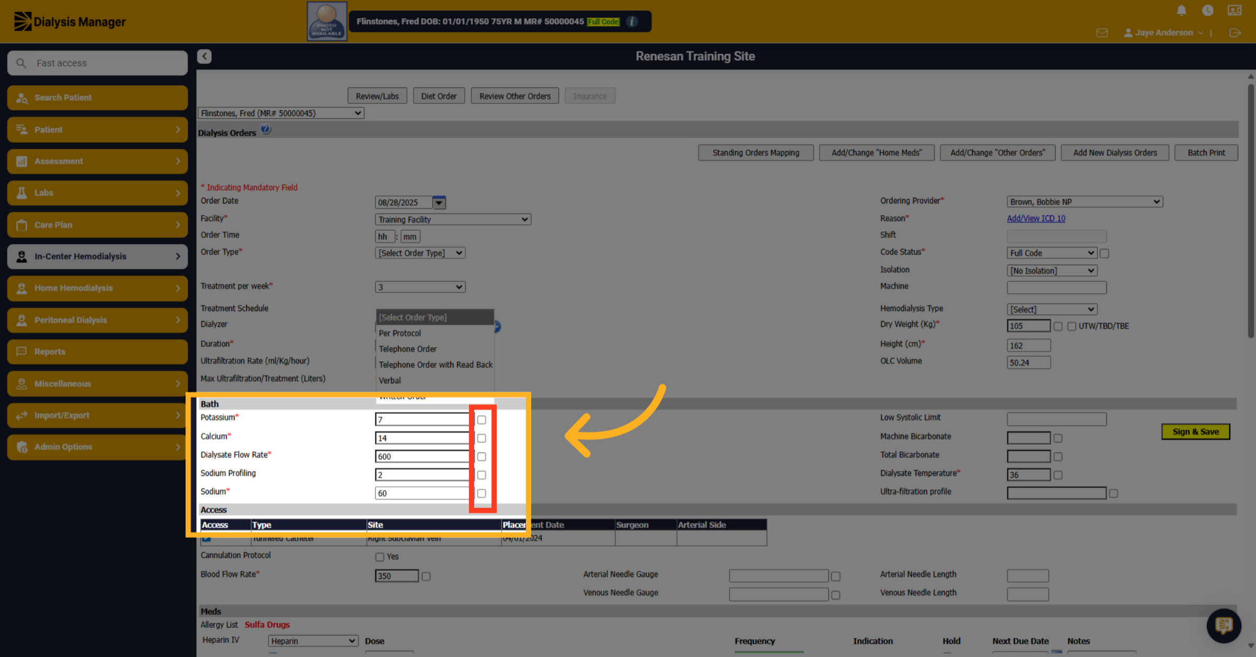1256x657 pixels.
Task: Open the Ordering Provider dropdown
Action: (x=1084, y=202)
